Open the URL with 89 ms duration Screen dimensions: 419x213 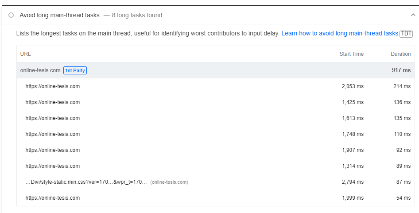pyautogui.click(x=53, y=166)
